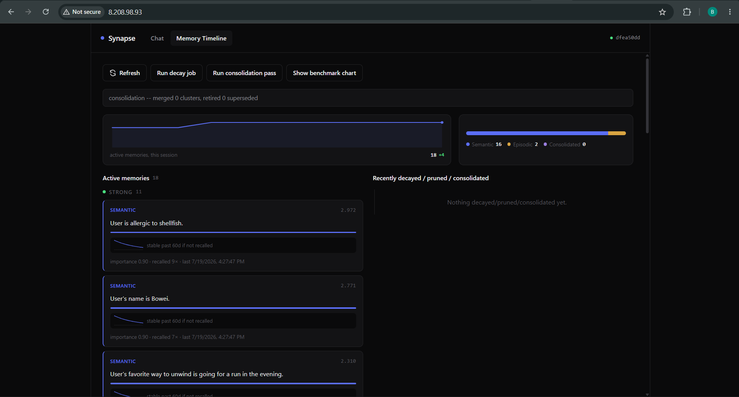This screenshot has height=397, width=739.
Task: Open the Not secure site info badge
Action: (82, 12)
